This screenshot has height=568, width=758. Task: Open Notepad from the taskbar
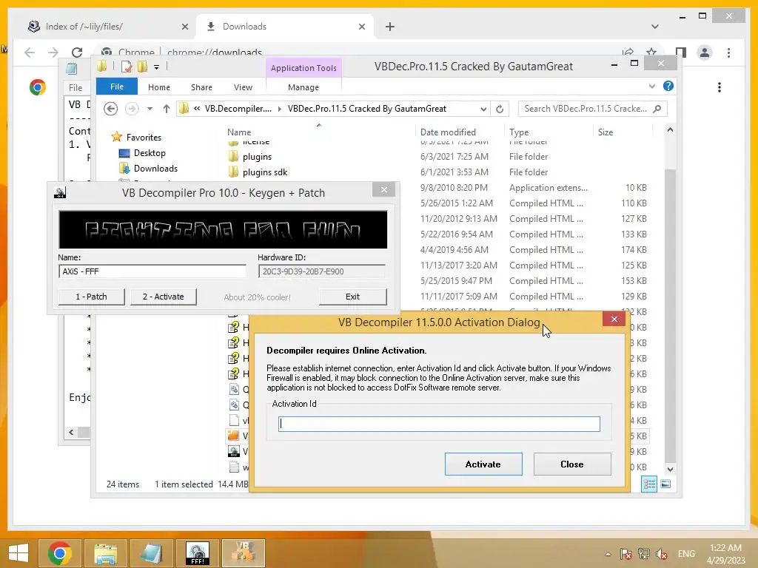[x=151, y=553]
